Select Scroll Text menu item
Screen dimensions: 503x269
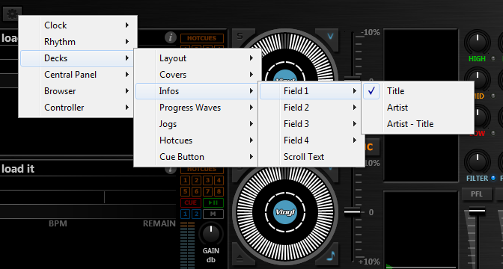click(x=311, y=157)
